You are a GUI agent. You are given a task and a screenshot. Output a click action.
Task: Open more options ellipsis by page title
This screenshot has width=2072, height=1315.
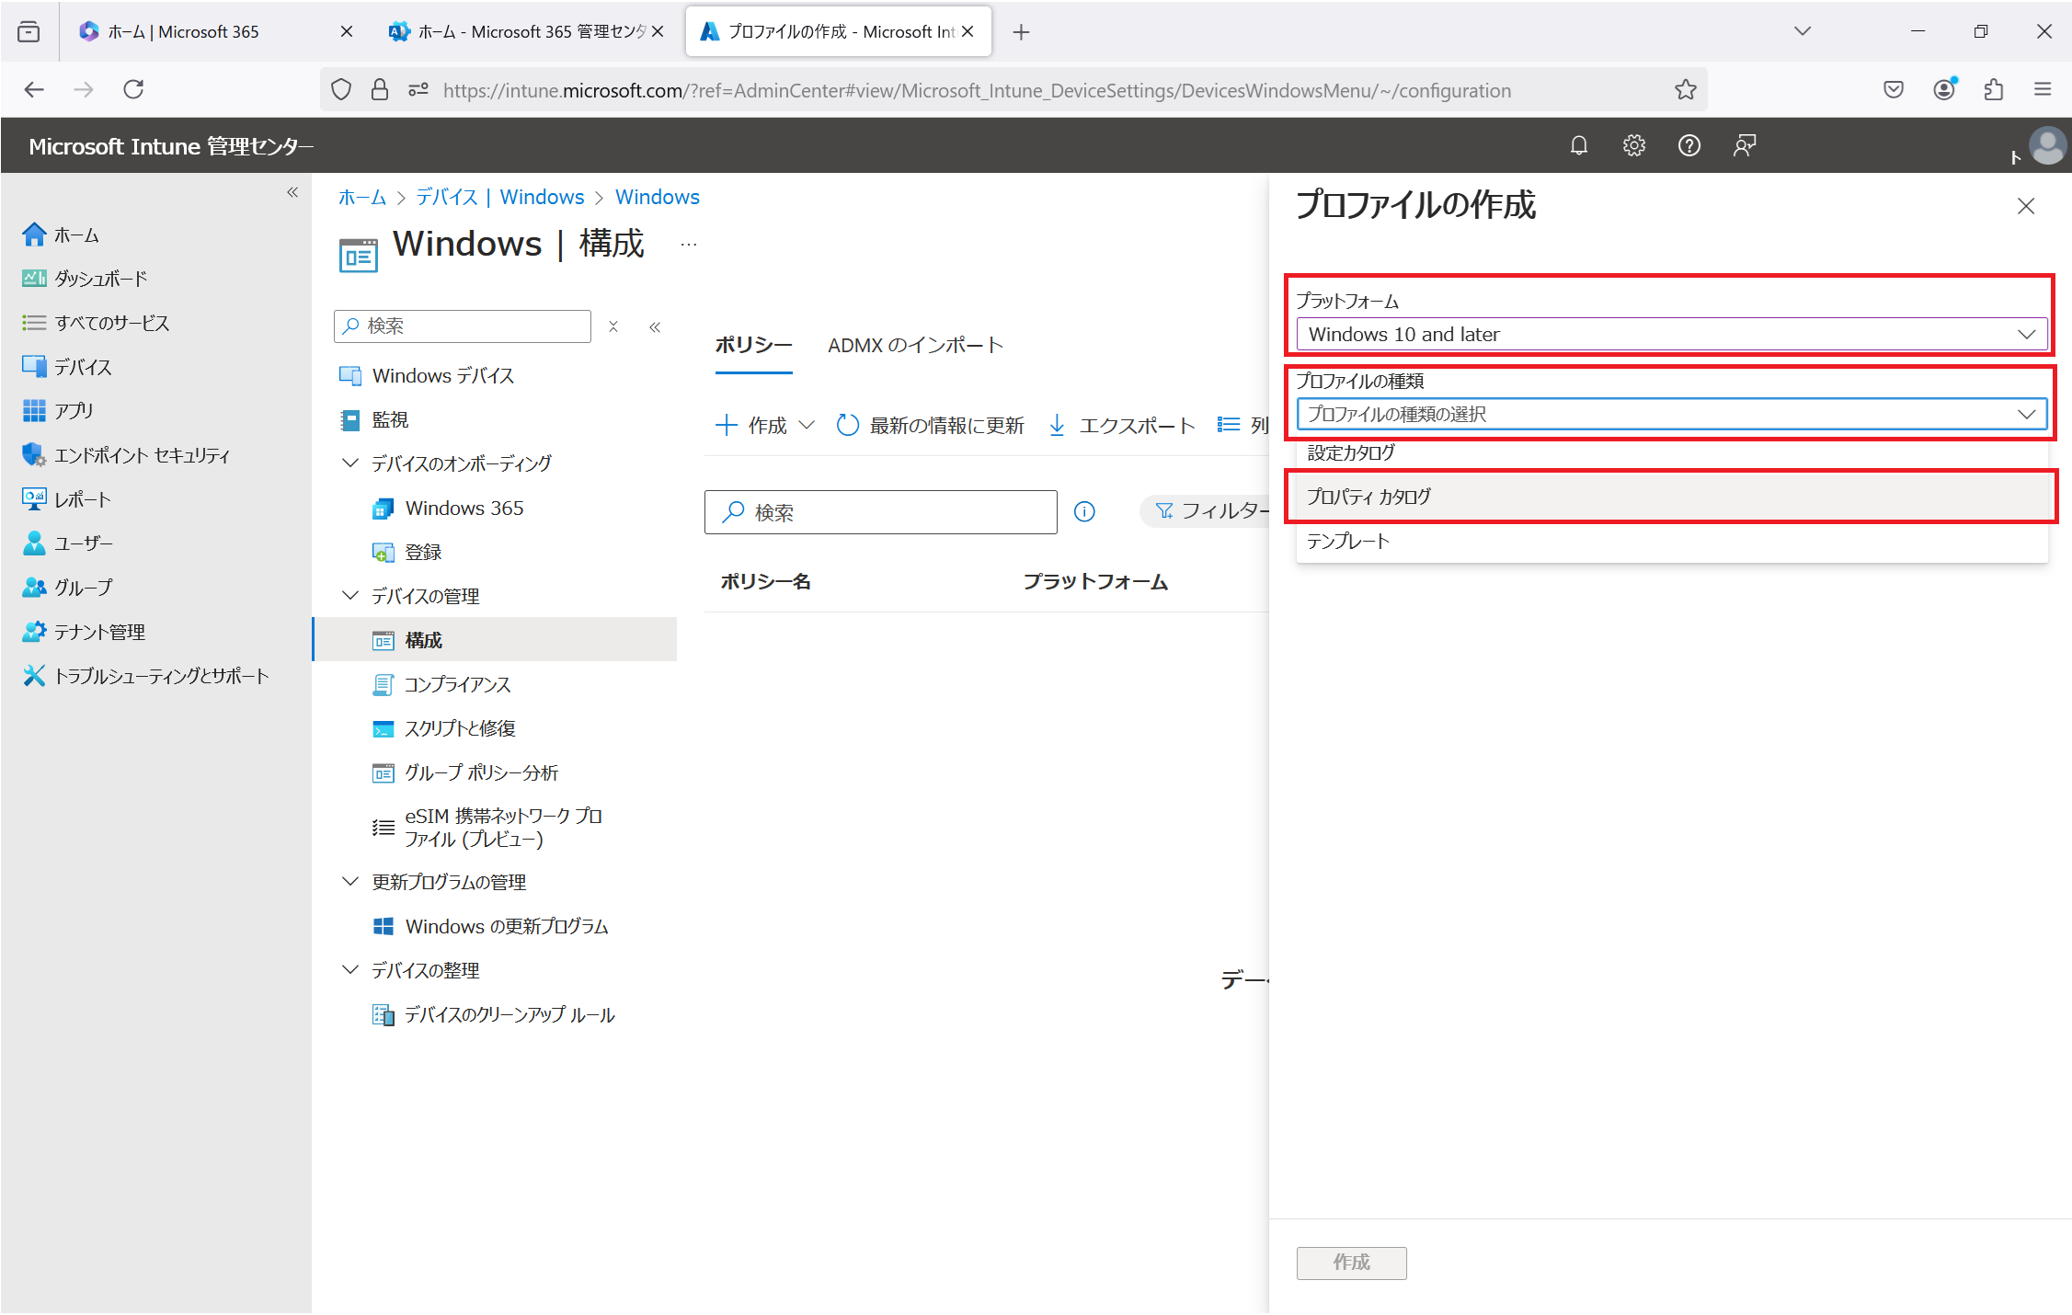688,245
